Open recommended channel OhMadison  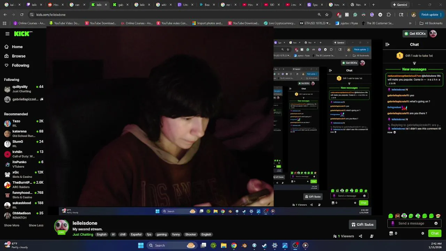click(23, 215)
